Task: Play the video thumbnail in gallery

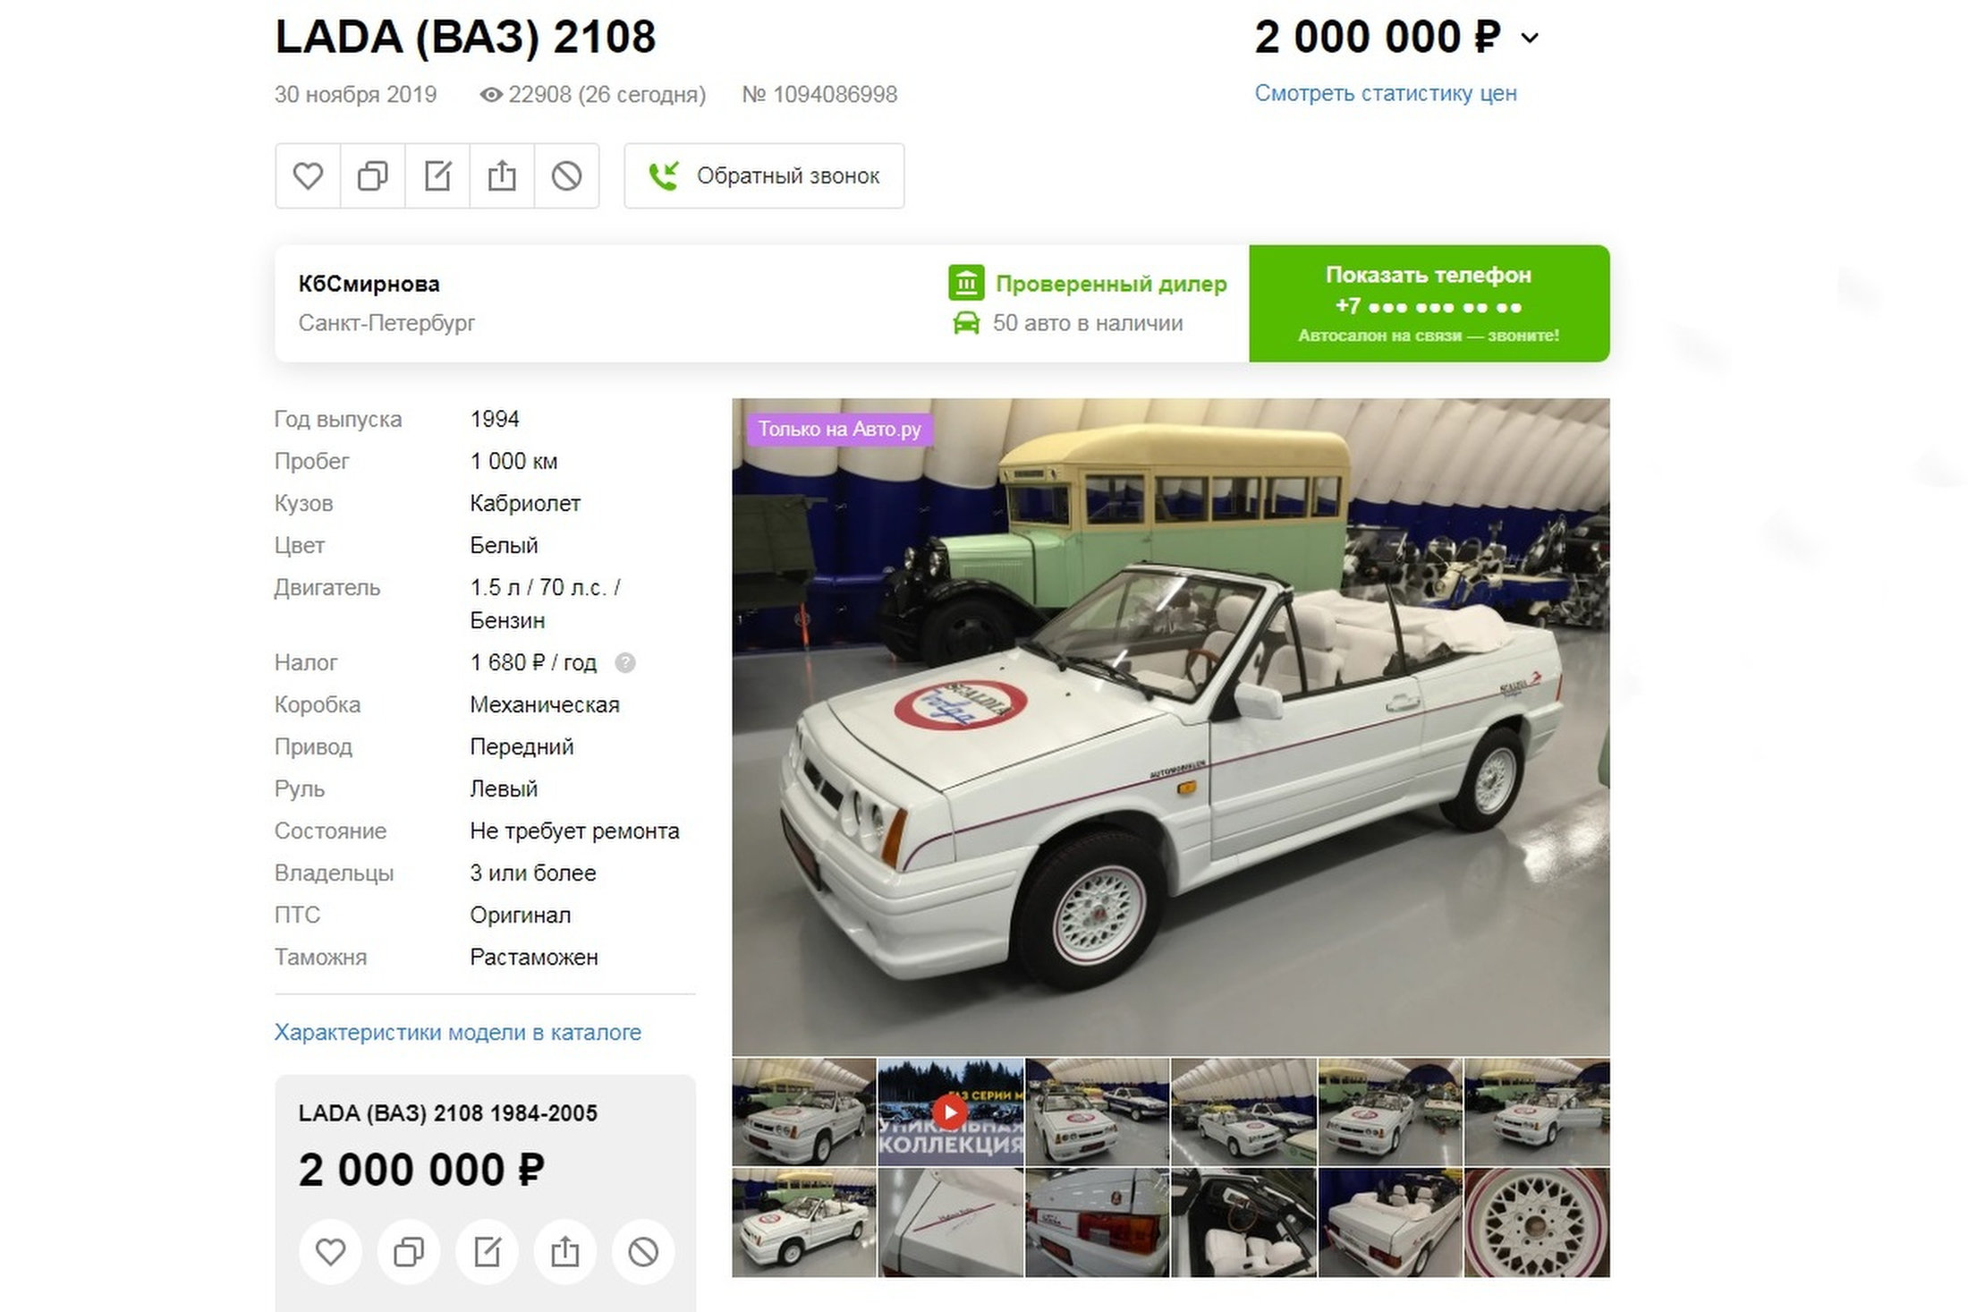Action: tap(950, 1112)
